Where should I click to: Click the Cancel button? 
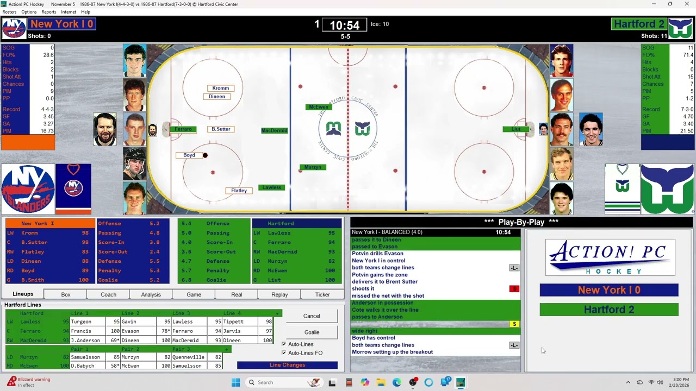312,316
